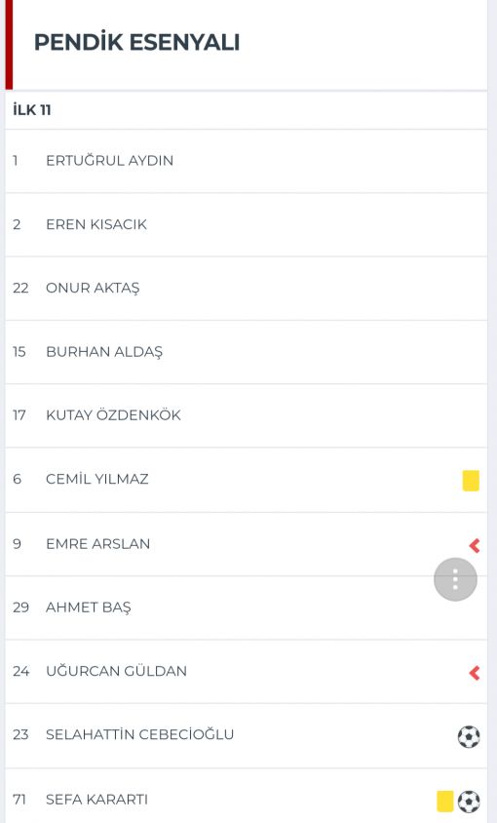Click the name Sefa Kararti
Viewport: 497px width, 823px height.
pyautogui.click(x=97, y=800)
